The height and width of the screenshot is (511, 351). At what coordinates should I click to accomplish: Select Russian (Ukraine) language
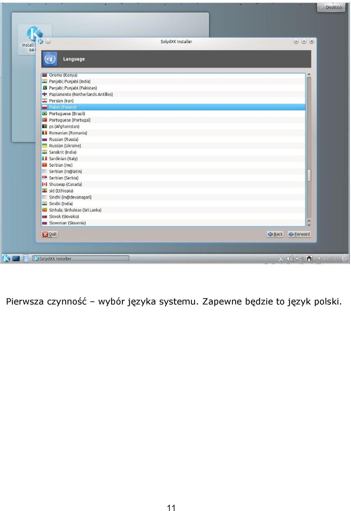pos(173,146)
